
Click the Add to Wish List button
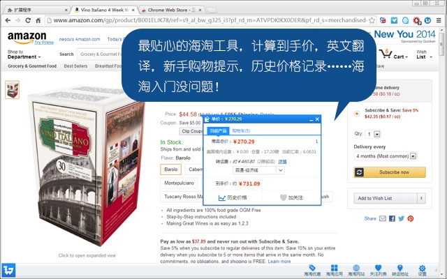pyautogui.click(x=386, y=198)
